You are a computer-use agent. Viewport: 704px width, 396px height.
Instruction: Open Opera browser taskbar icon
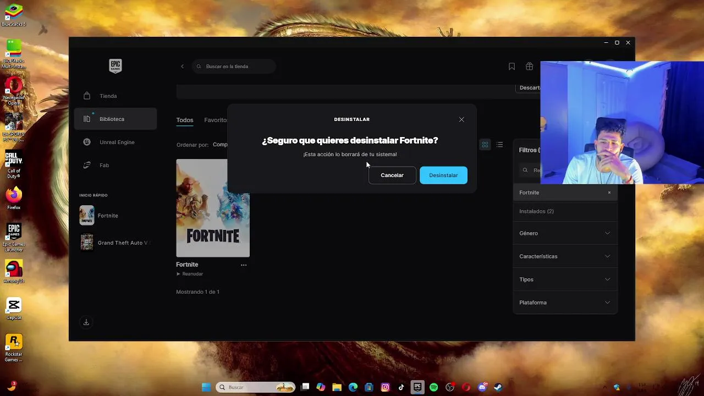click(x=466, y=387)
